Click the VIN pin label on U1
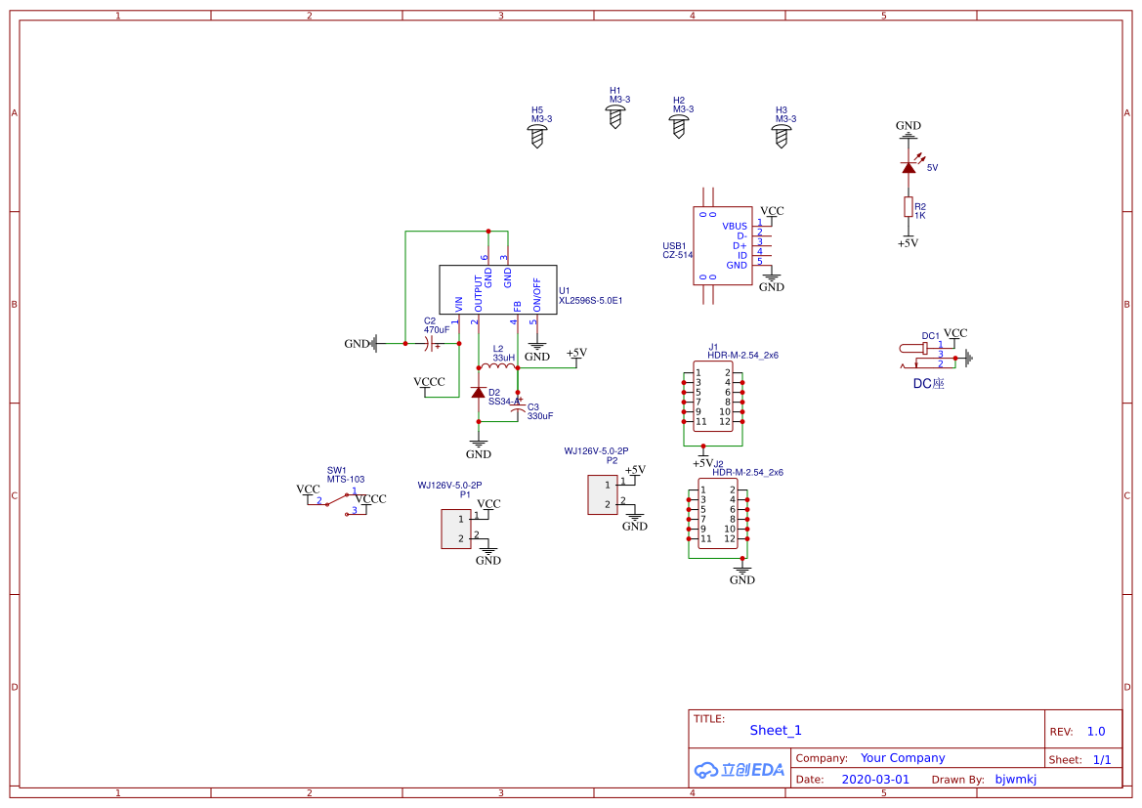The image size is (1142, 808). click(x=459, y=305)
